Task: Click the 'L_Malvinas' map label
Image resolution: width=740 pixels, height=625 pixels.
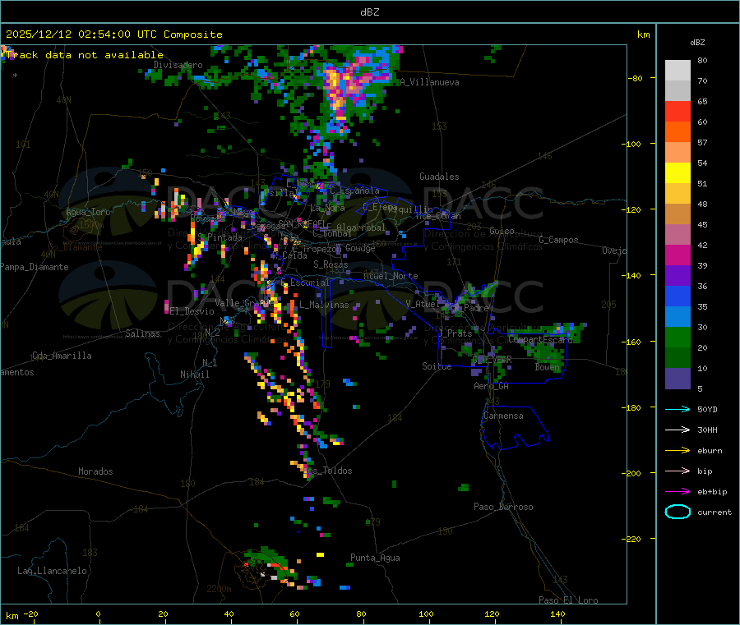Action: 324,305
